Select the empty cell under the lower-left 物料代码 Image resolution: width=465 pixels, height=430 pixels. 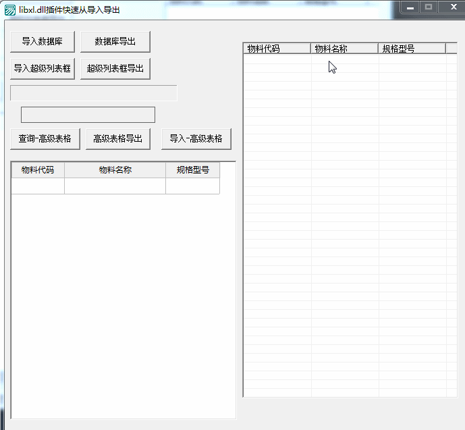tap(38, 186)
